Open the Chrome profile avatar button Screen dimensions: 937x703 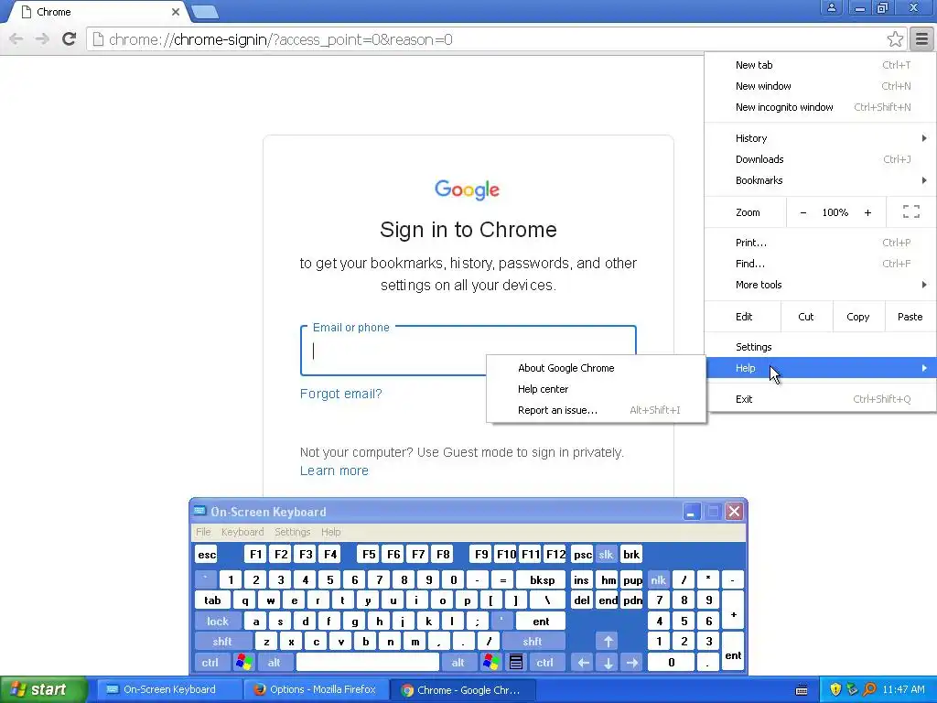(x=831, y=7)
